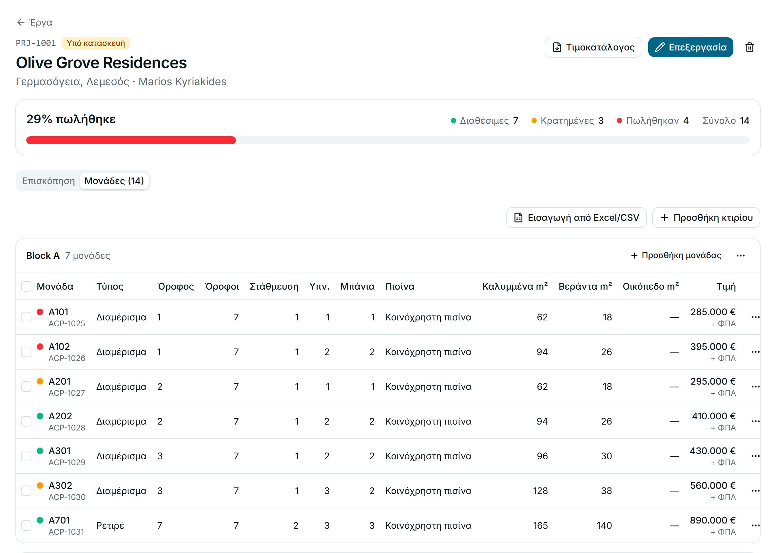Open more options for Block A
The width and height of the screenshot is (776, 553).
(x=740, y=256)
